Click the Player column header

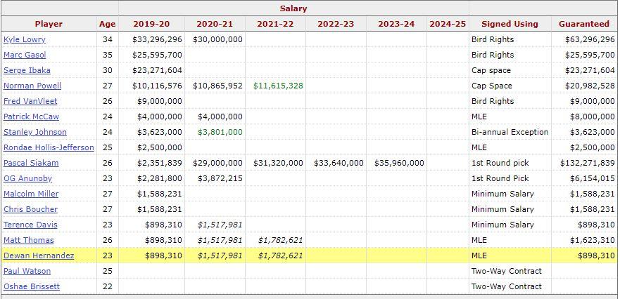(x=49, y=24)
